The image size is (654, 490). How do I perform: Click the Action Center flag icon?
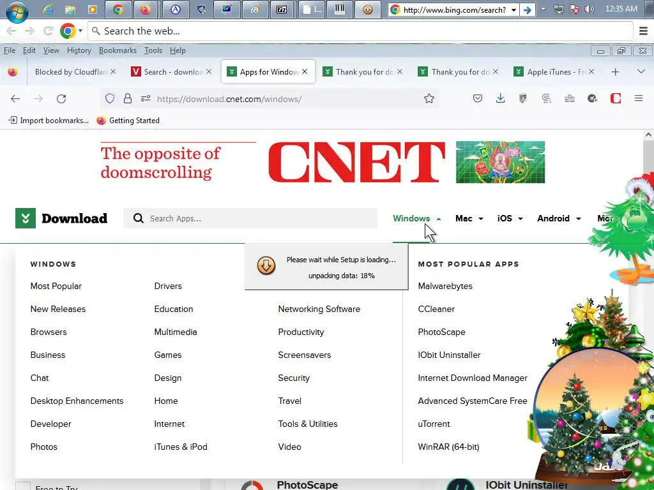(574, 9)
